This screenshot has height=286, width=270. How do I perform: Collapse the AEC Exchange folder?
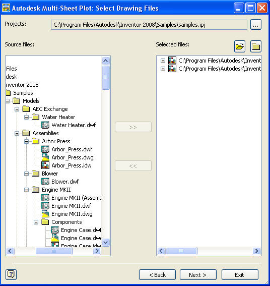point(17,109)
